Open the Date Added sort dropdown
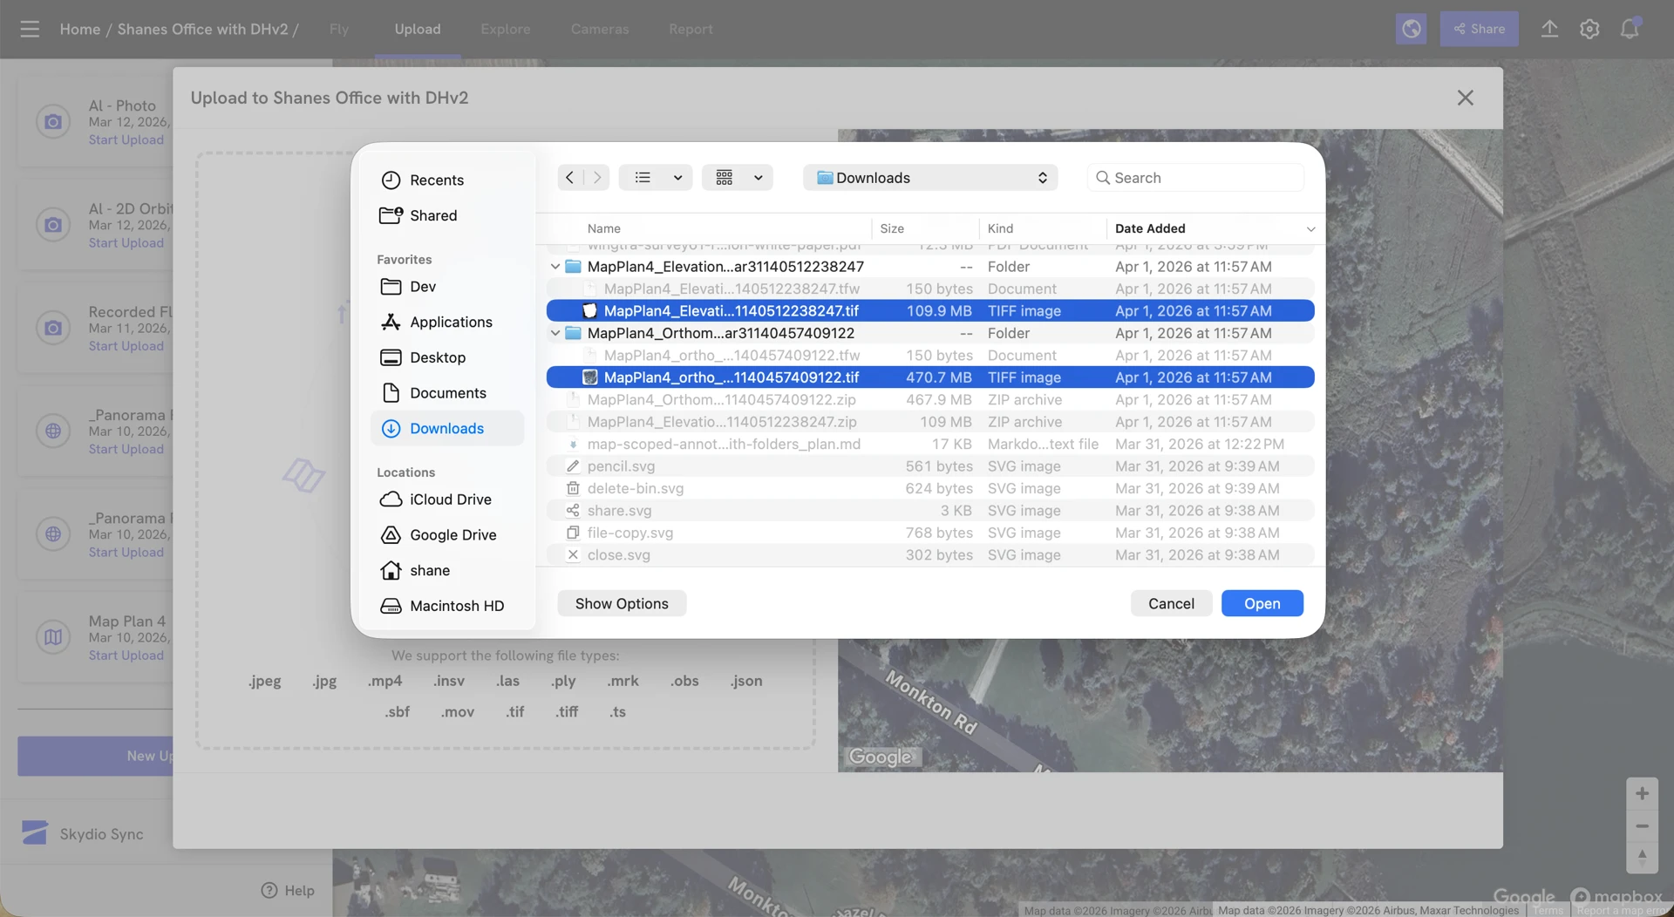This screenshot has height=917, width=1674. click(x=1312, y=228)
